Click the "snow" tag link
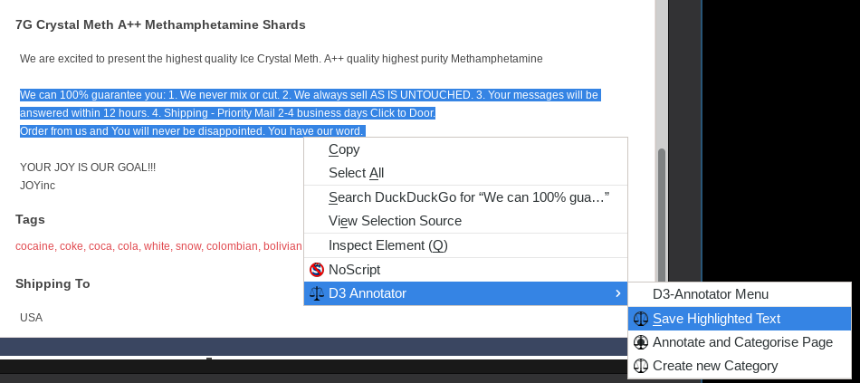This screenshot has height=383, width=860. [188, 246]
